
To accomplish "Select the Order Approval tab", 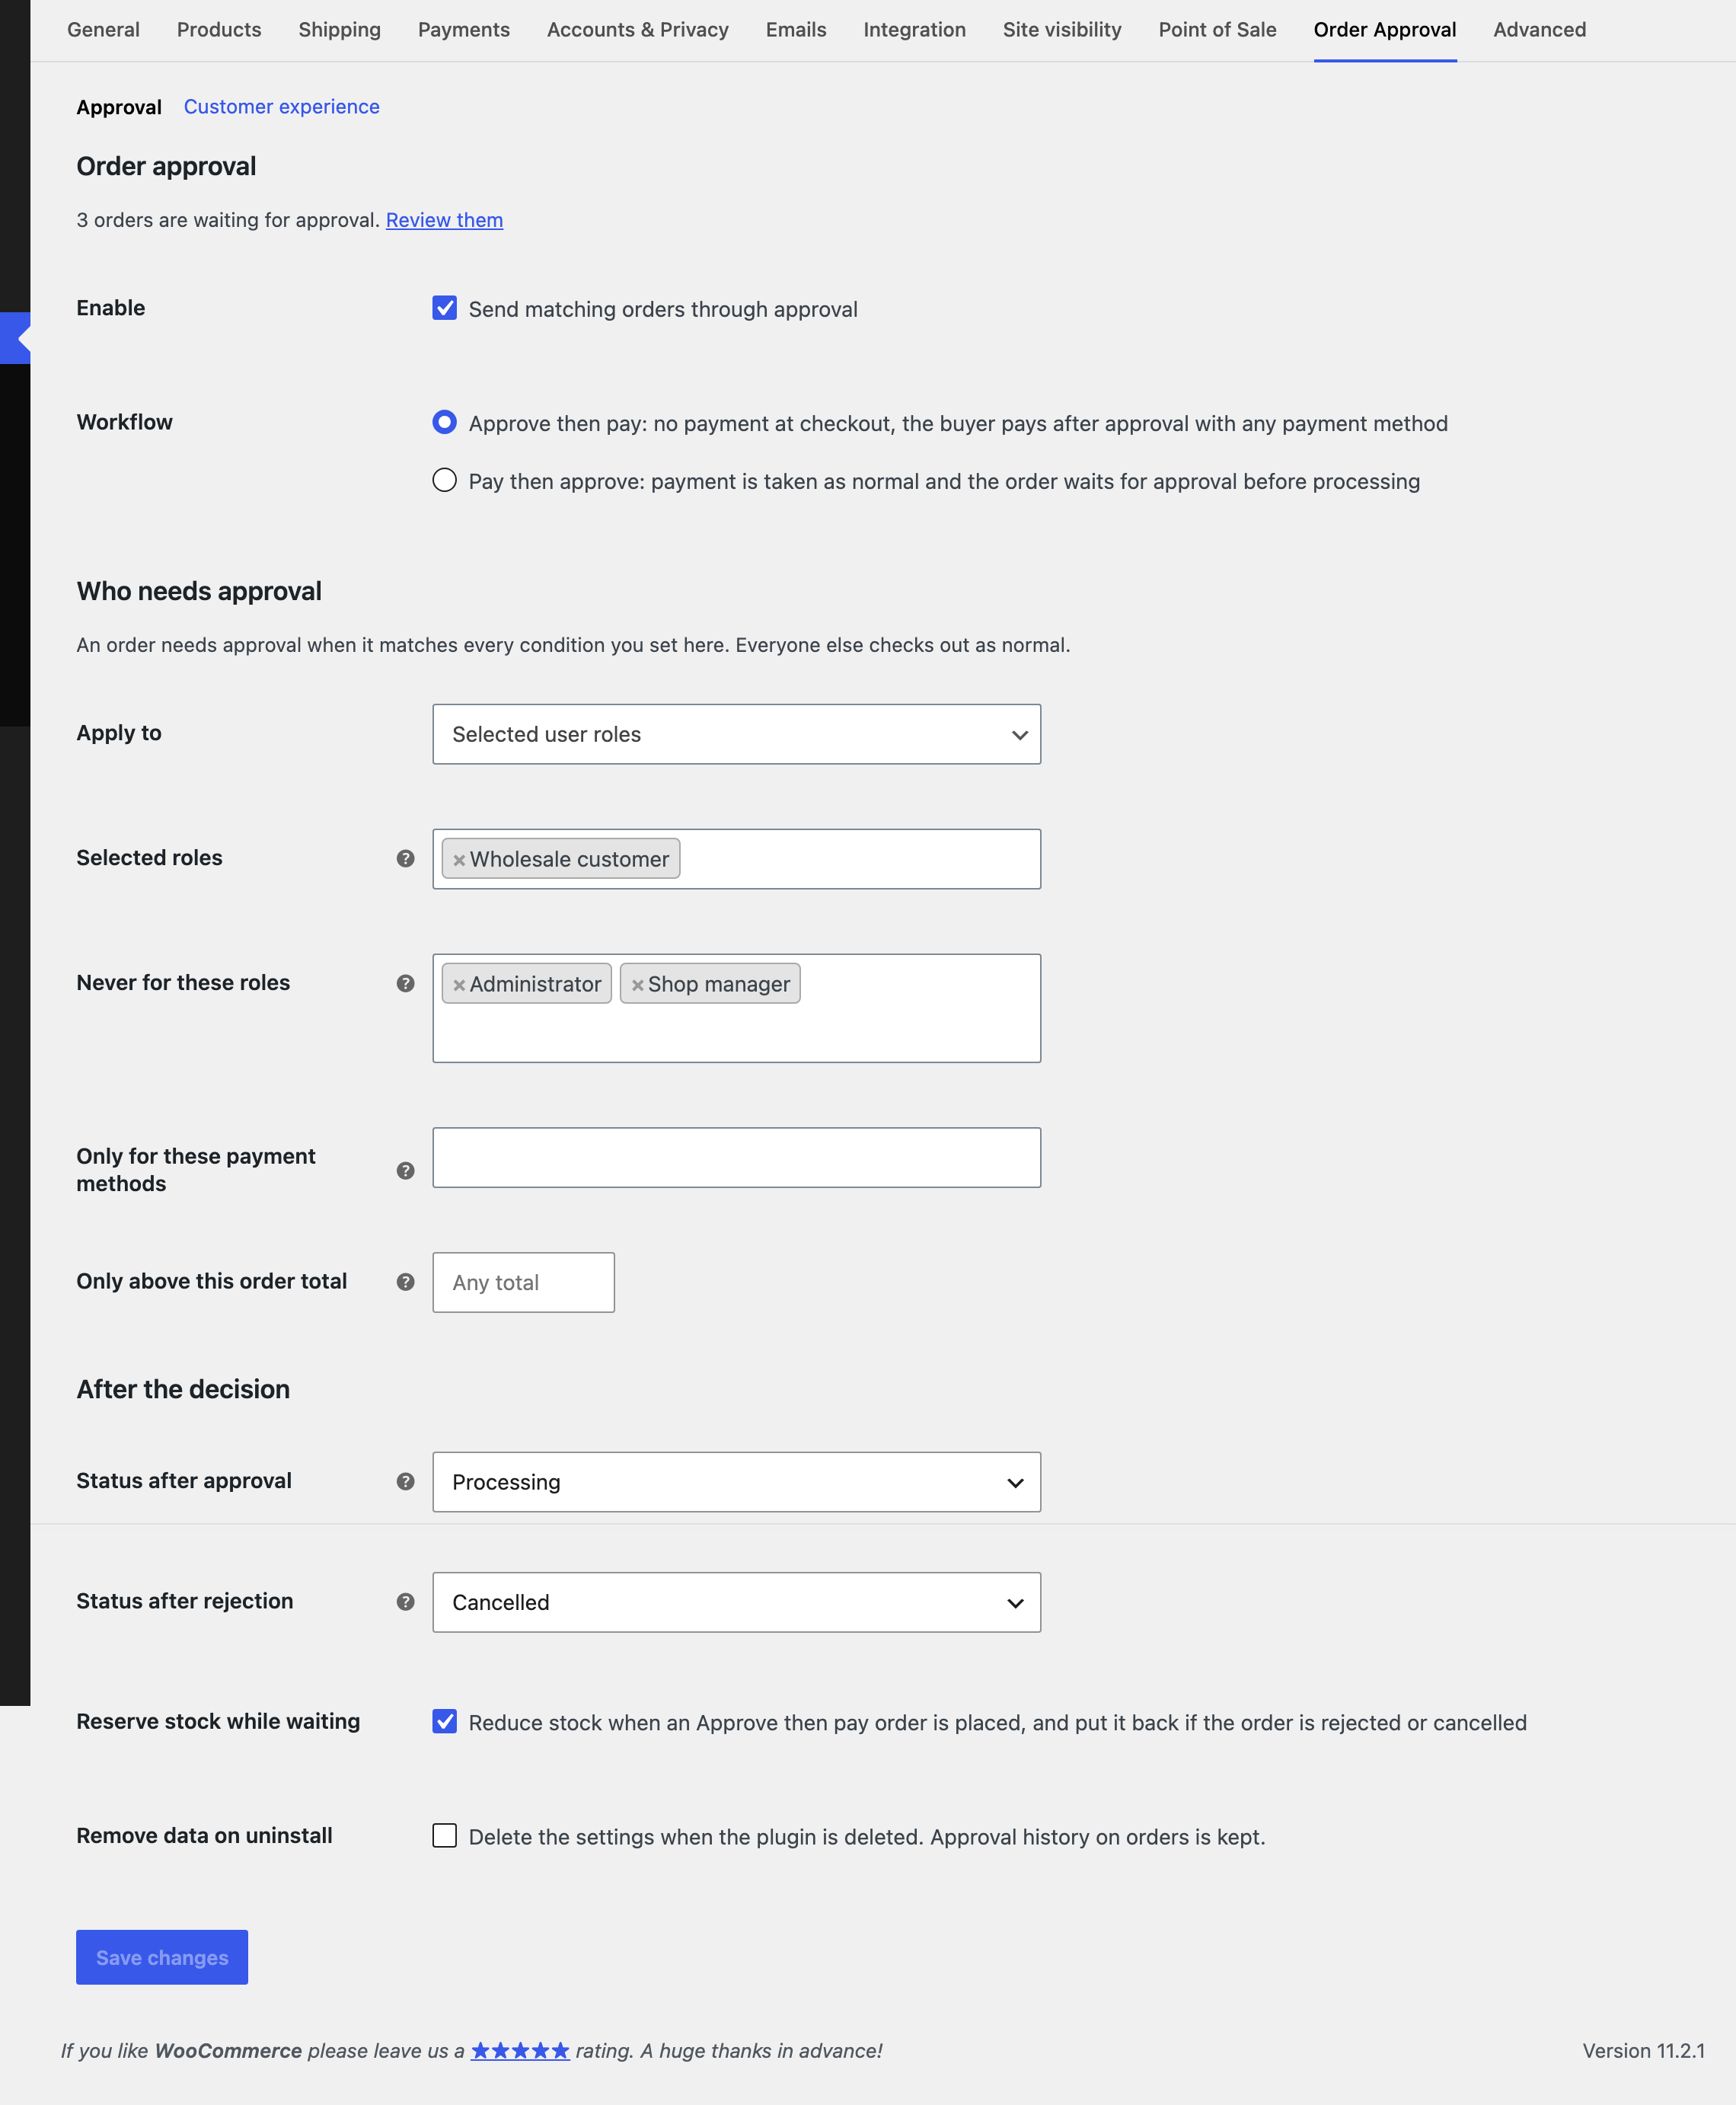I will [x=1385, y=30].
